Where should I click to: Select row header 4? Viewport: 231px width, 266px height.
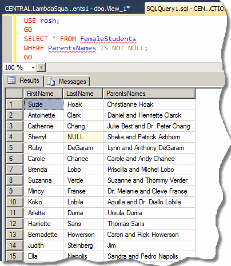(14, 137)
